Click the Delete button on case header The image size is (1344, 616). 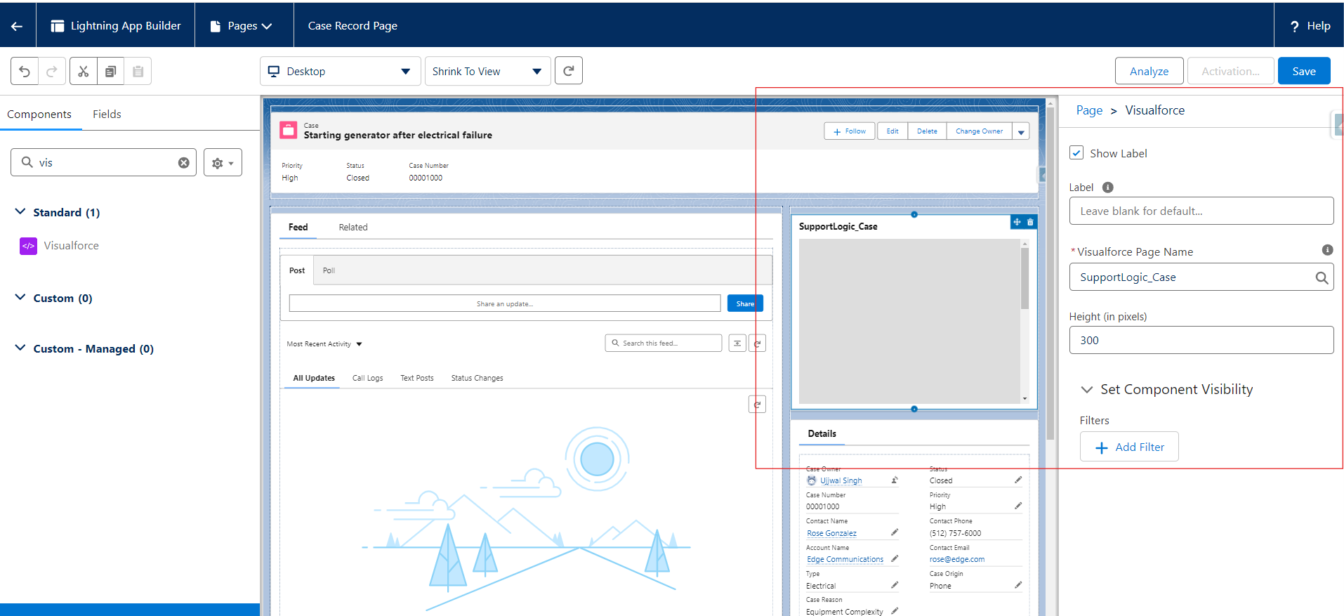click(x=927, y=131)
